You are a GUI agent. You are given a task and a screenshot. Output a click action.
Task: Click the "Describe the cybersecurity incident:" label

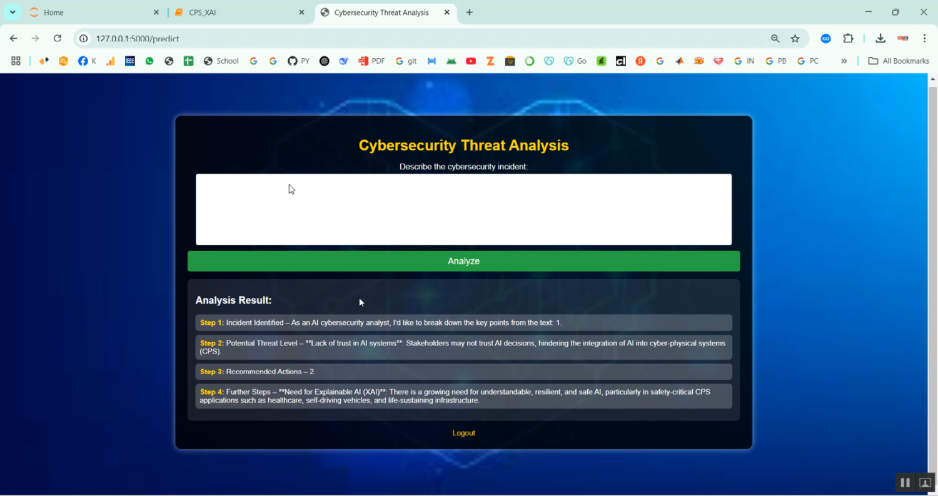pyautogui.click(x=463, y=167)
